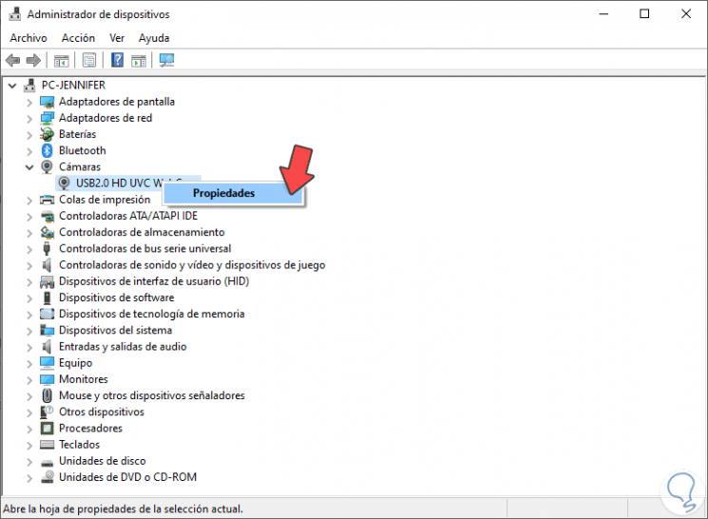Click the tecnología de memoria icon
Screen dimensions: 708x519
coord(47,314)
